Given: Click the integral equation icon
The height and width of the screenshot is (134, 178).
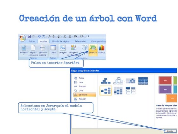Looking at the screenshot, I should tap(65, 36).
